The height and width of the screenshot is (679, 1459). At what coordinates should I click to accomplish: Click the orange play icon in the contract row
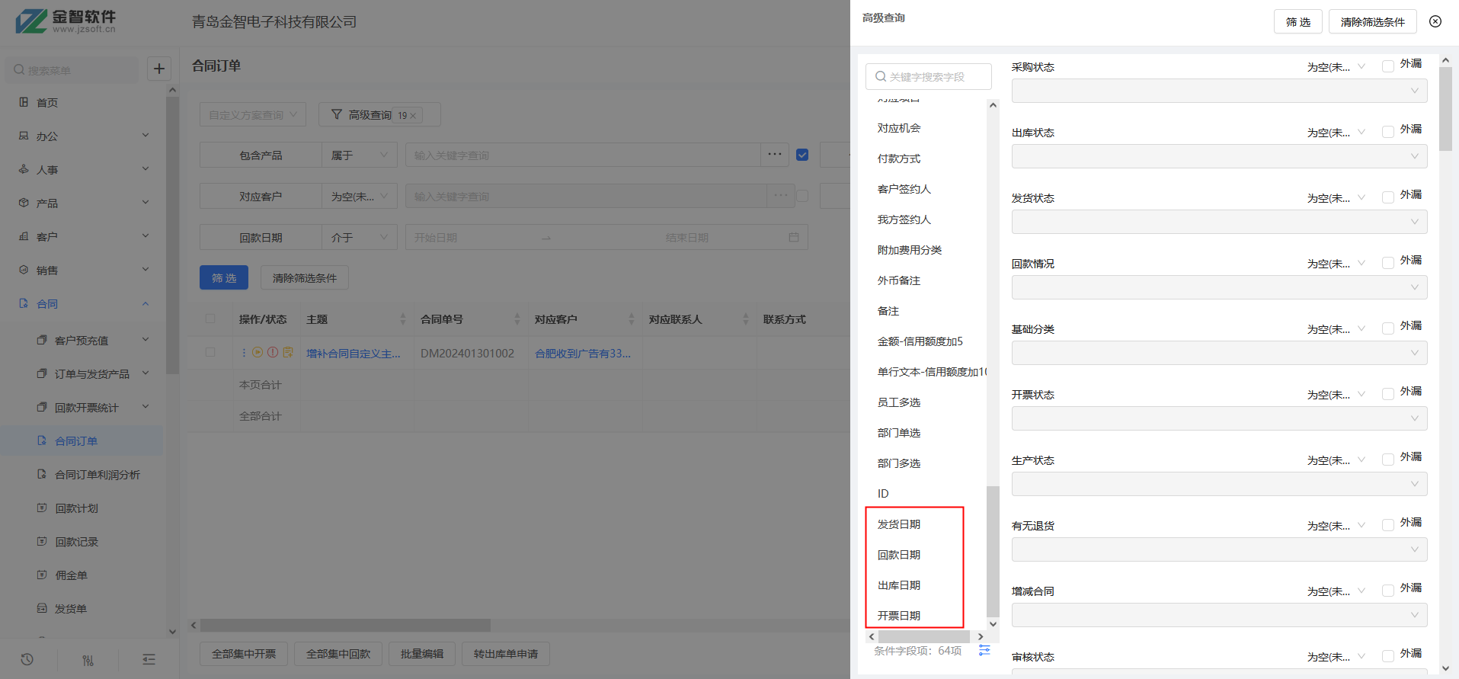click(258, 352)
